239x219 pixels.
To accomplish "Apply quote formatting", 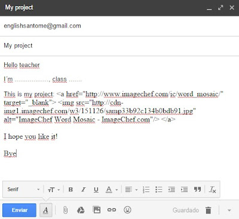I will point(197,190).
